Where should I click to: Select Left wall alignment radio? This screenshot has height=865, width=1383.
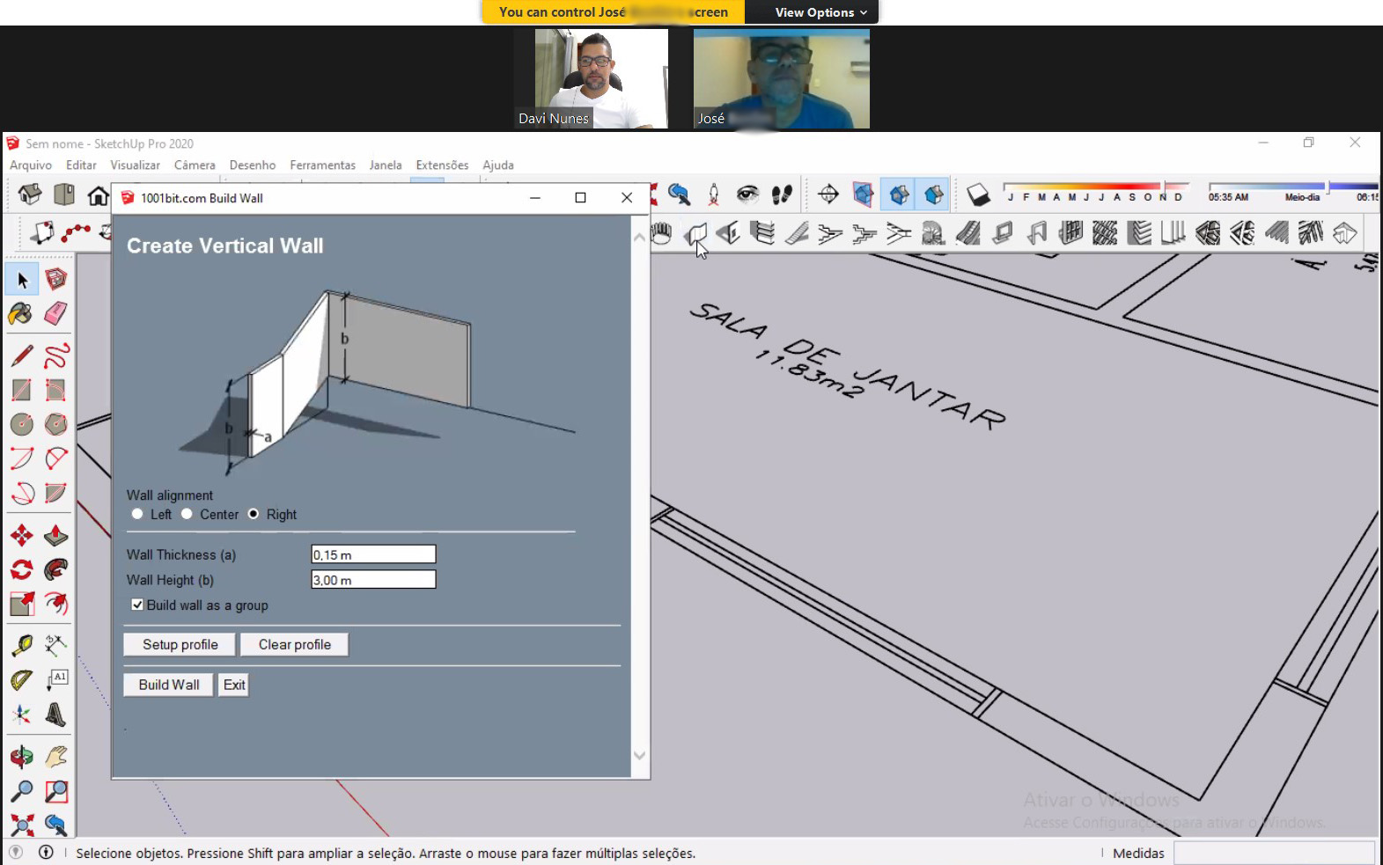137,514
